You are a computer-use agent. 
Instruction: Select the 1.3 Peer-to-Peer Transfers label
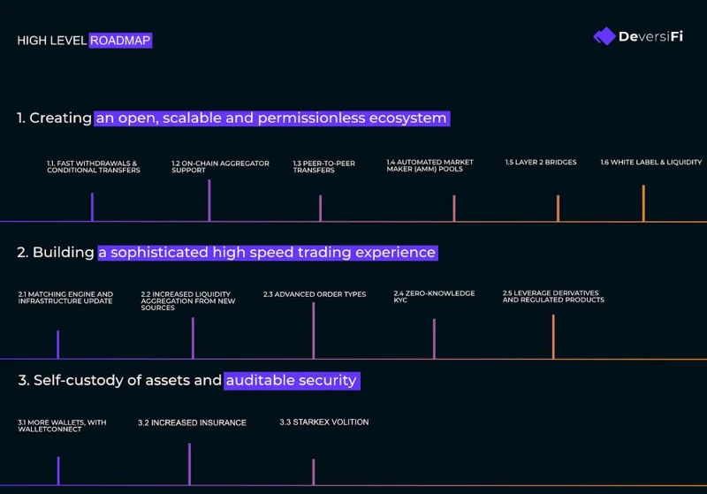pos(323,167)
